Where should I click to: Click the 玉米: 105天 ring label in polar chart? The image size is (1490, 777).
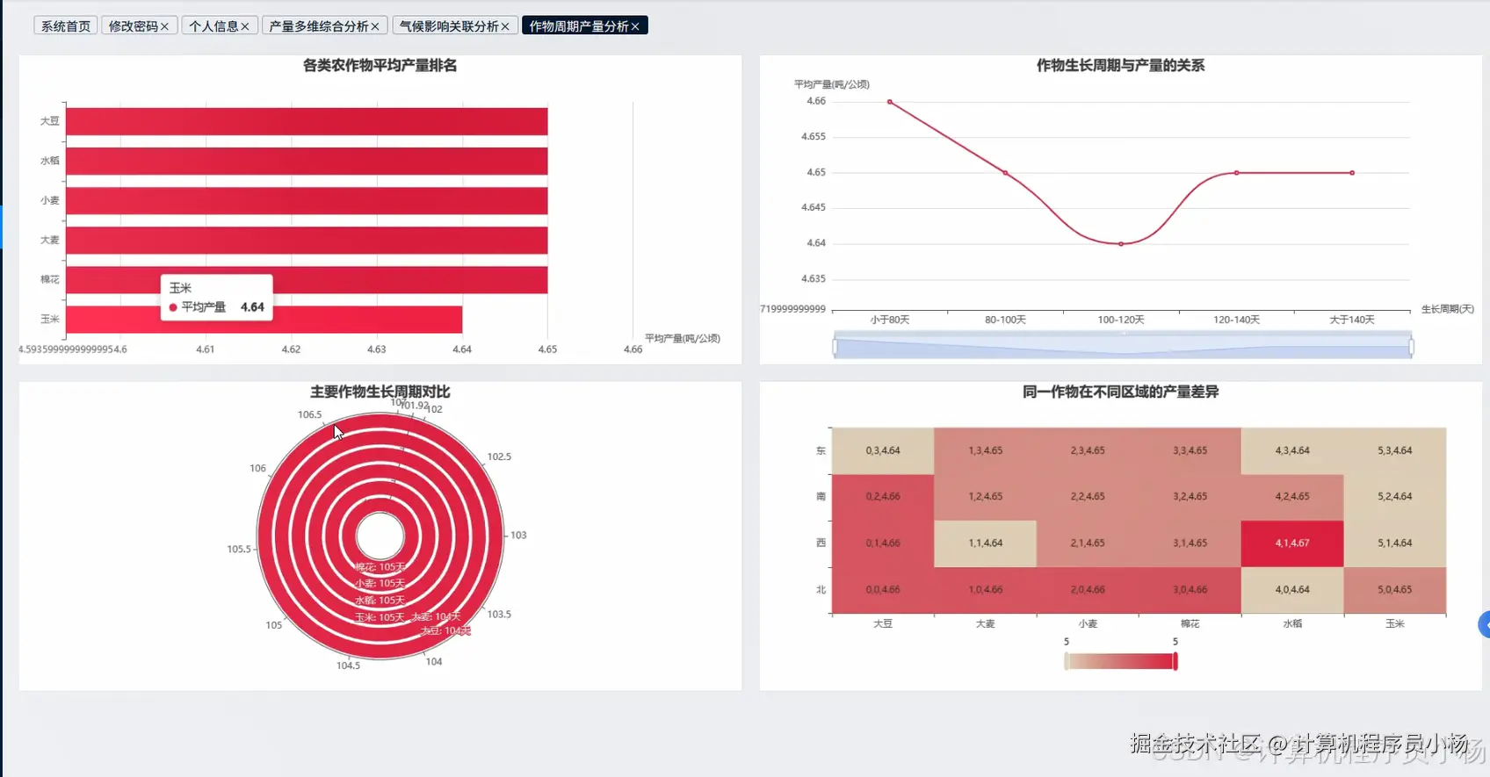coord(380,617)
